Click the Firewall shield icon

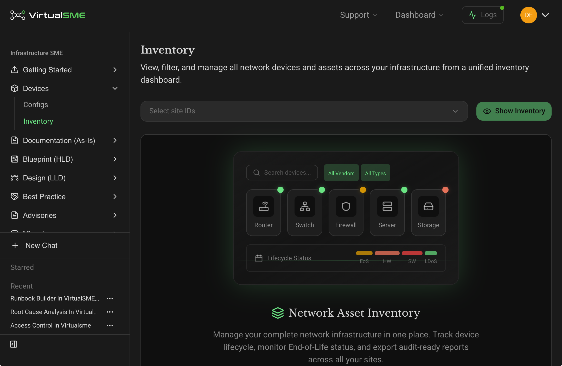pos(346,206)
